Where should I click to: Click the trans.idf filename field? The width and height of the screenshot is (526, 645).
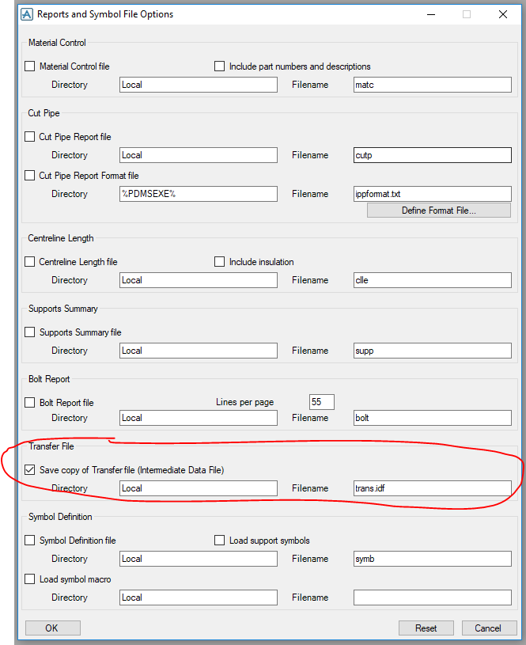[432, 488]
